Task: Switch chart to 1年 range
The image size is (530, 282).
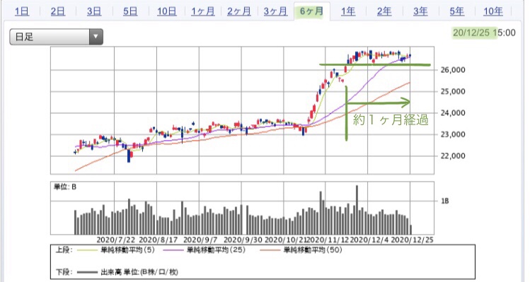Action: pos(348,11)
